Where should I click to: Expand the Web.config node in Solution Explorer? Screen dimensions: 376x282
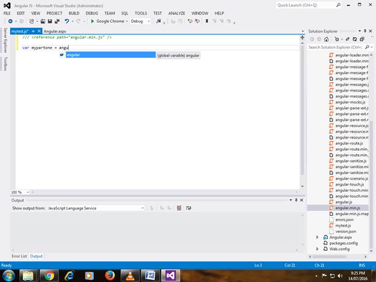pos(317,249)
